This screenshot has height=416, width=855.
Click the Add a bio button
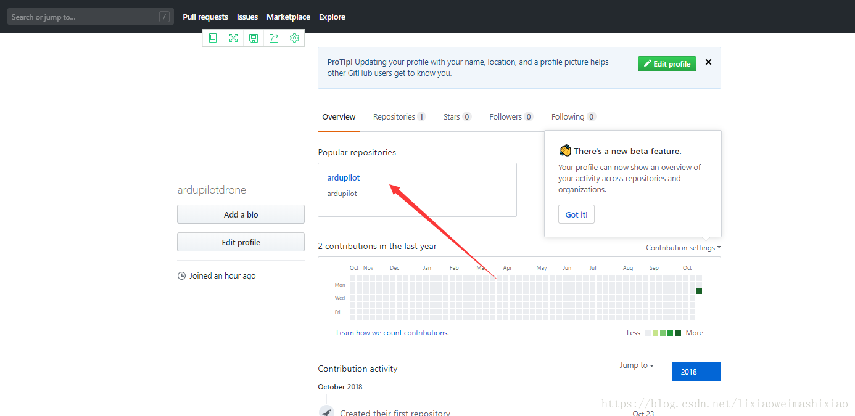(x=241, y=214)
